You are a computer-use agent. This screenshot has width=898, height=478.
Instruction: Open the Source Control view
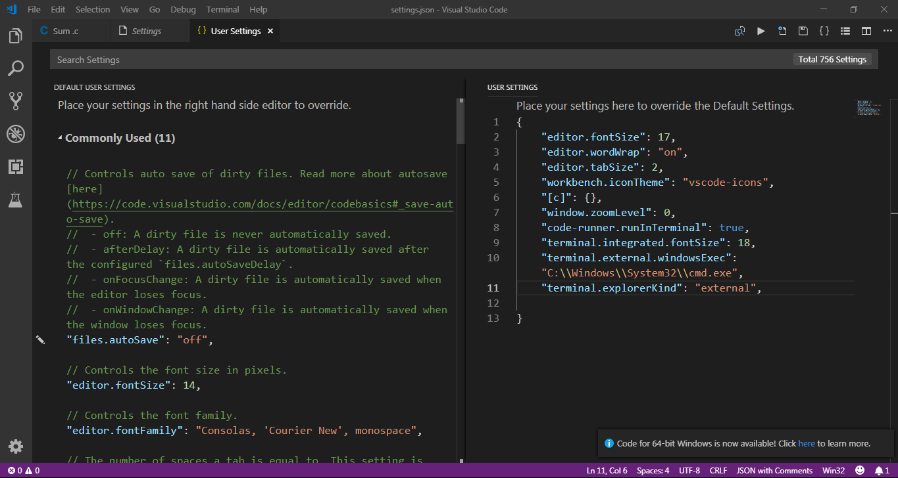point(16,100)
